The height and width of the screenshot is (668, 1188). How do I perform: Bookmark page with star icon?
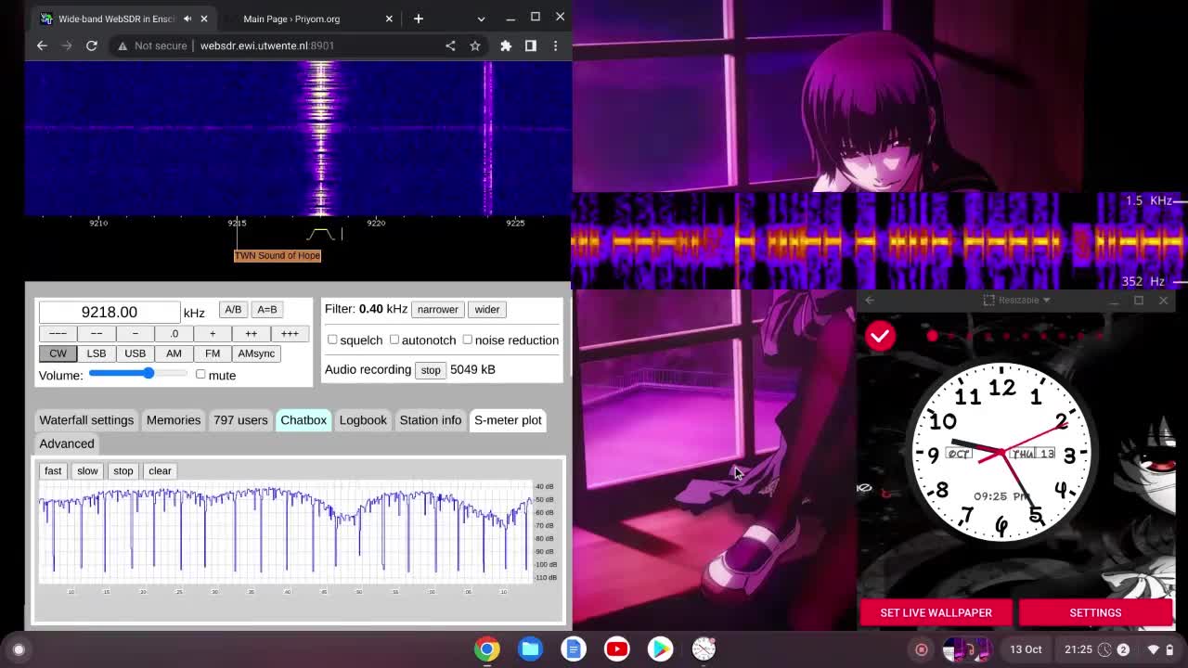(475, 45)
